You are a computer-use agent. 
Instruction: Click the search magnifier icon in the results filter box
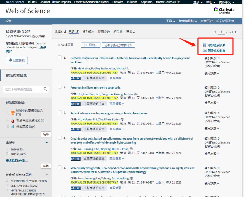click(x=45, y=89)
